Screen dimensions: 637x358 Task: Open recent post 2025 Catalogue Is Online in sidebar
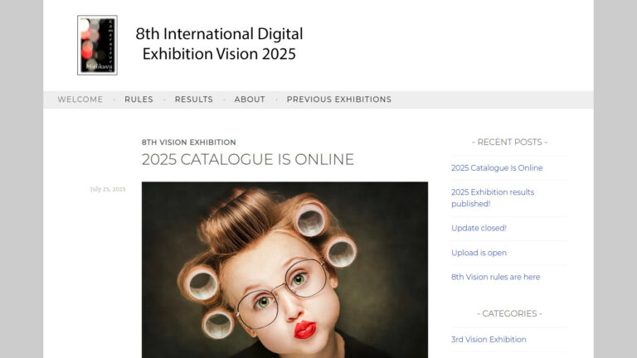(x=497, y=167)
